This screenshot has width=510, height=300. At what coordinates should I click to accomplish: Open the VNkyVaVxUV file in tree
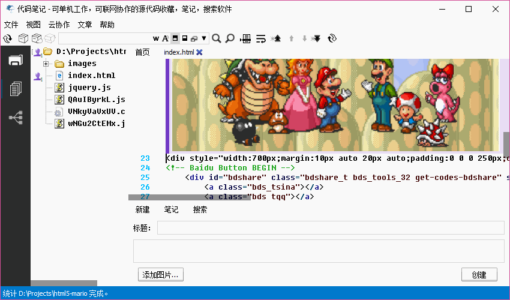coord(97,112)
